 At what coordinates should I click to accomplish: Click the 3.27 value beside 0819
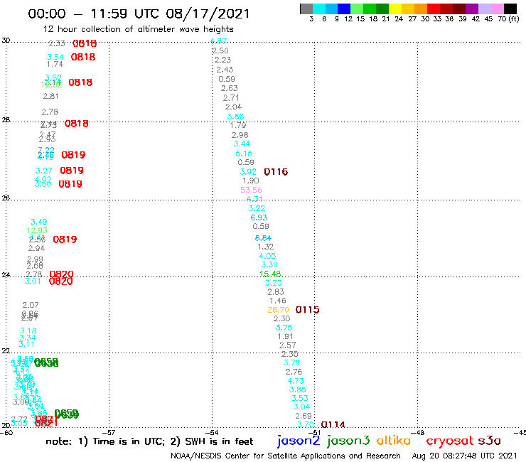(44, 171)
